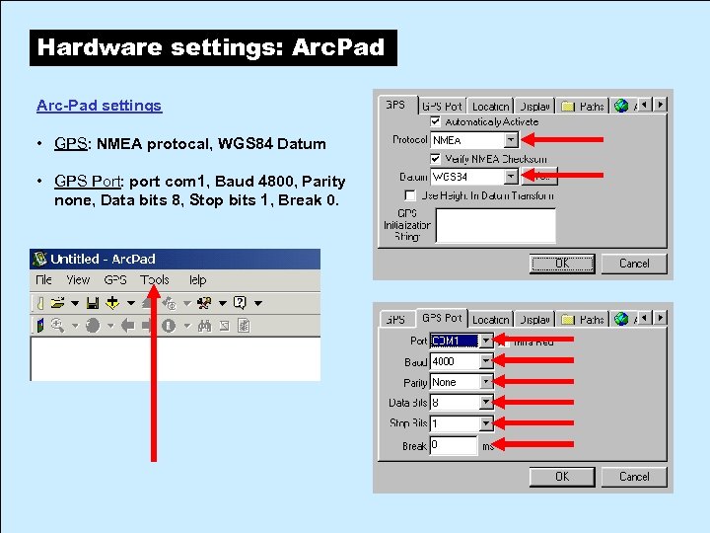Click the Help question mark icon

240,302
